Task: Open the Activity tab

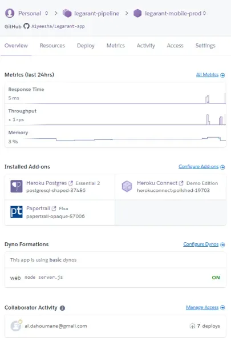Action: pos(145,46)
